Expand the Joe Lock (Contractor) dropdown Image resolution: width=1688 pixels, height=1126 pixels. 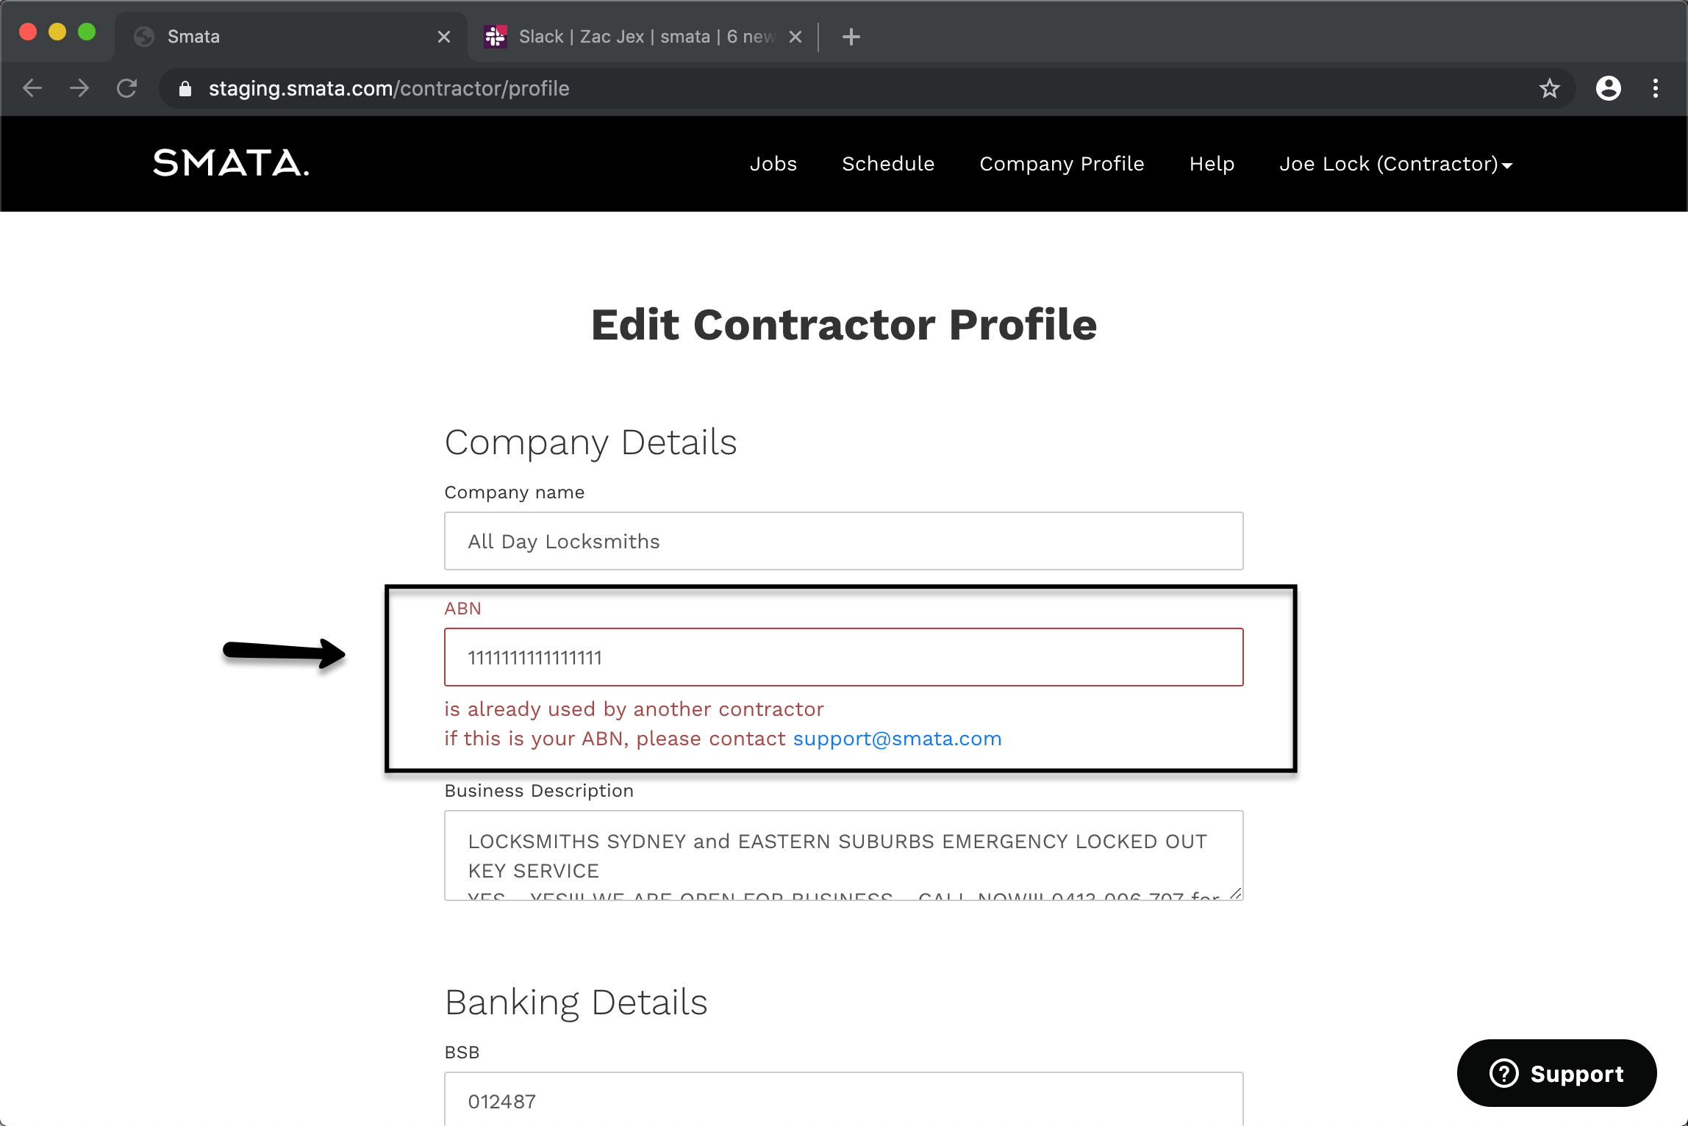coord(1395,164)
